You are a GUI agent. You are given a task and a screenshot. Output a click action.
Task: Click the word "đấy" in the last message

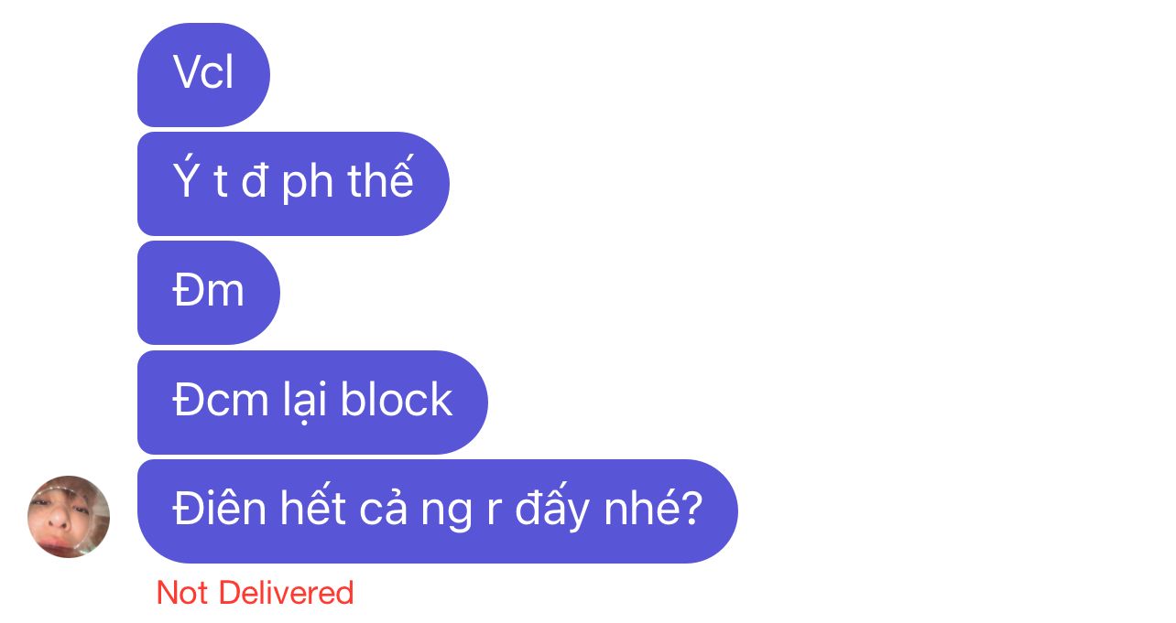539,510
